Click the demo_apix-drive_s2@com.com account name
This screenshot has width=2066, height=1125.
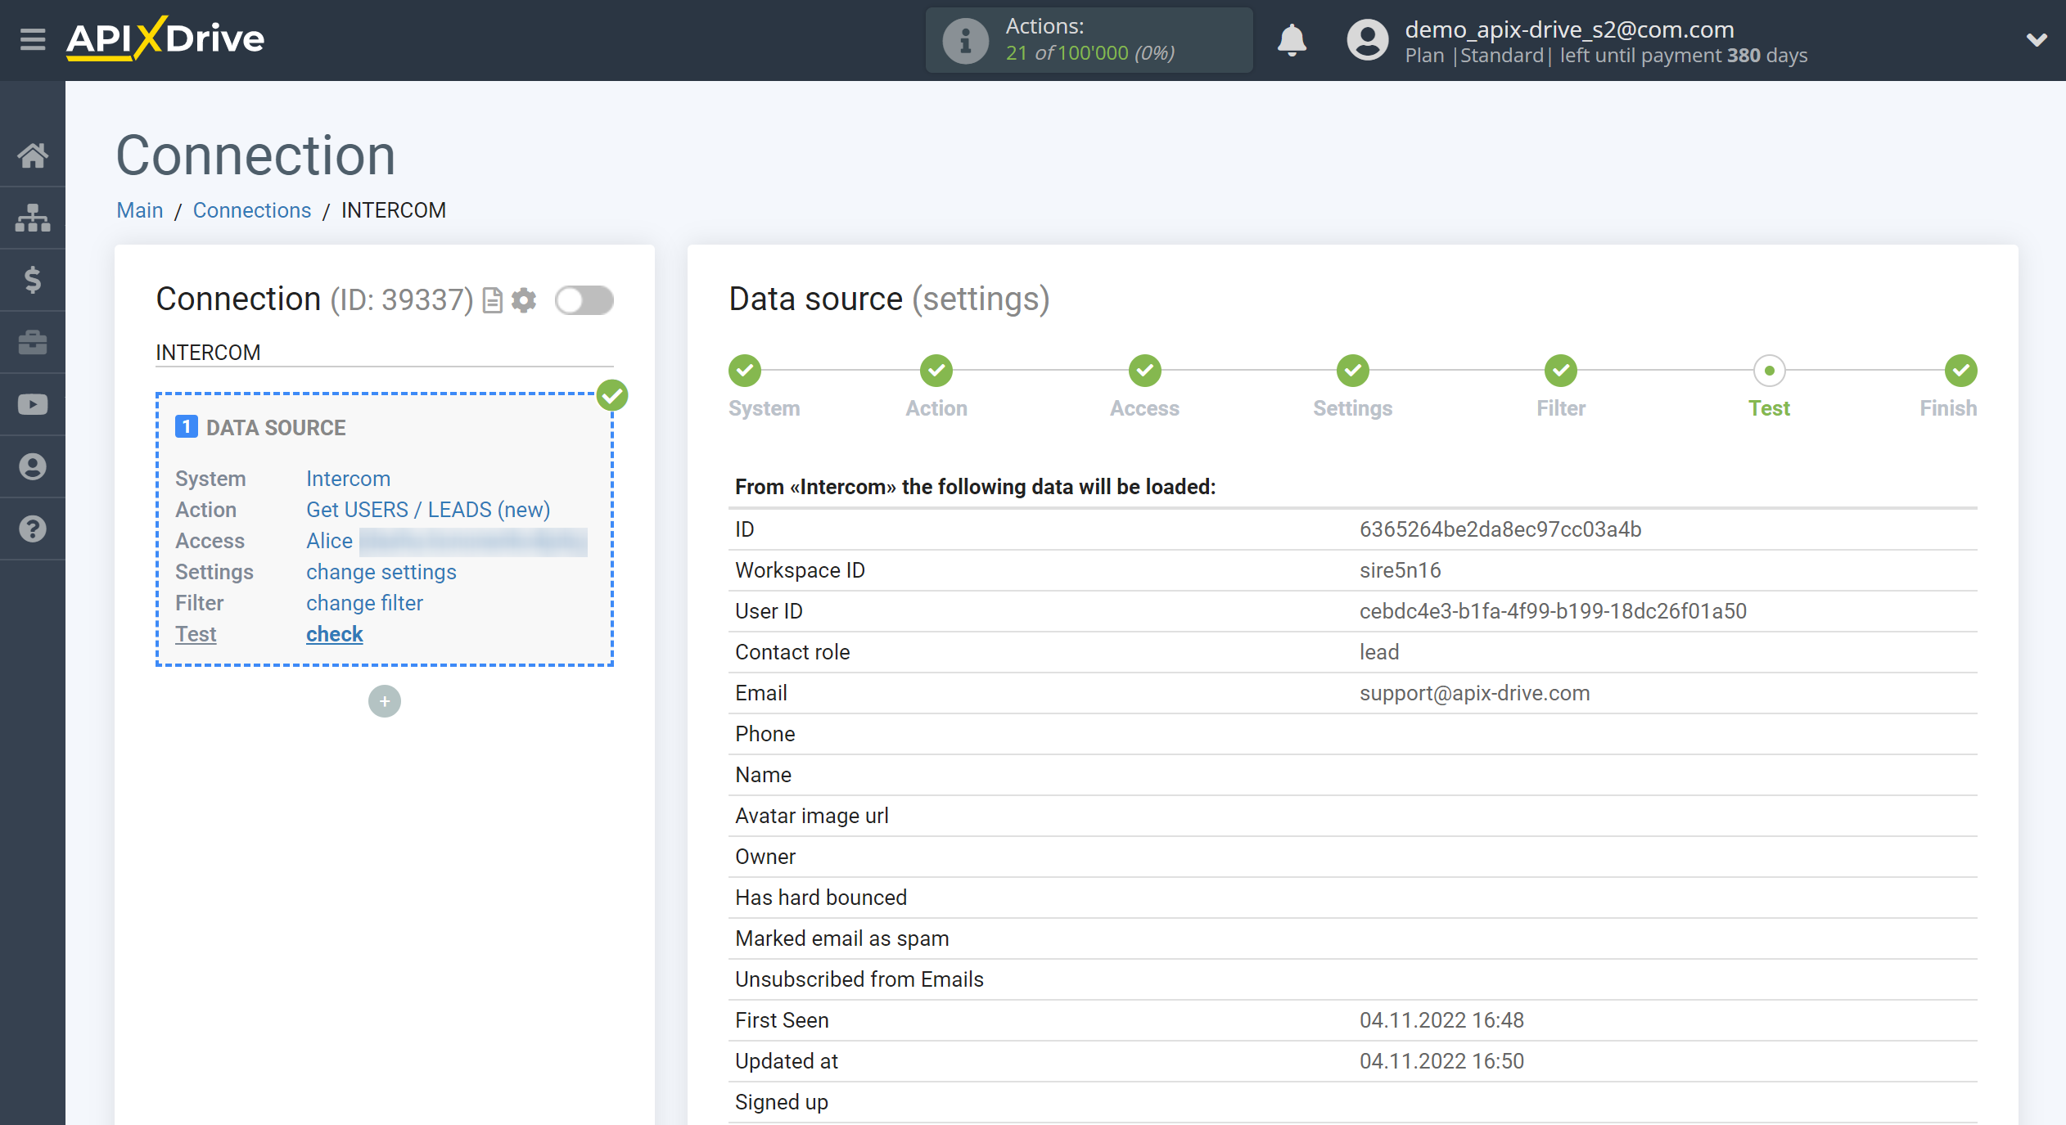point(1569,29)
